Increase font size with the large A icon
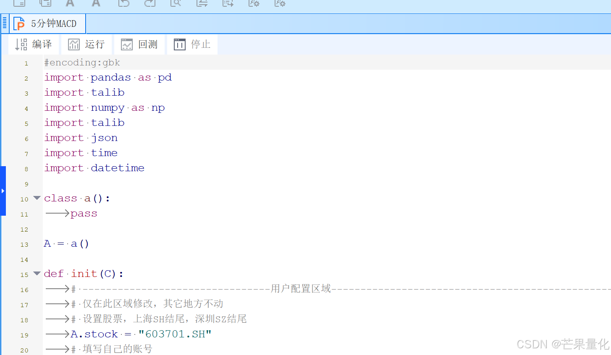Image resolution: width=611 pixels, height=355 pixels. (70, 5)
